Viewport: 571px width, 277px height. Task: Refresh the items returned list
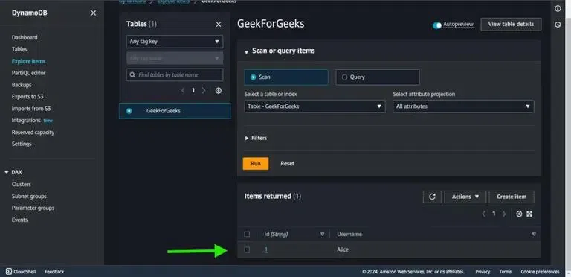(432, 197)
